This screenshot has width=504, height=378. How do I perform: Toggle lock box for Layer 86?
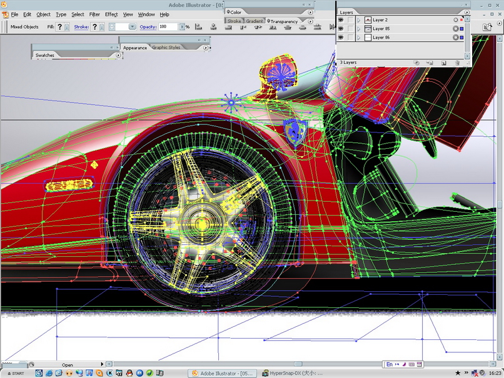click(x=350, y=37)
